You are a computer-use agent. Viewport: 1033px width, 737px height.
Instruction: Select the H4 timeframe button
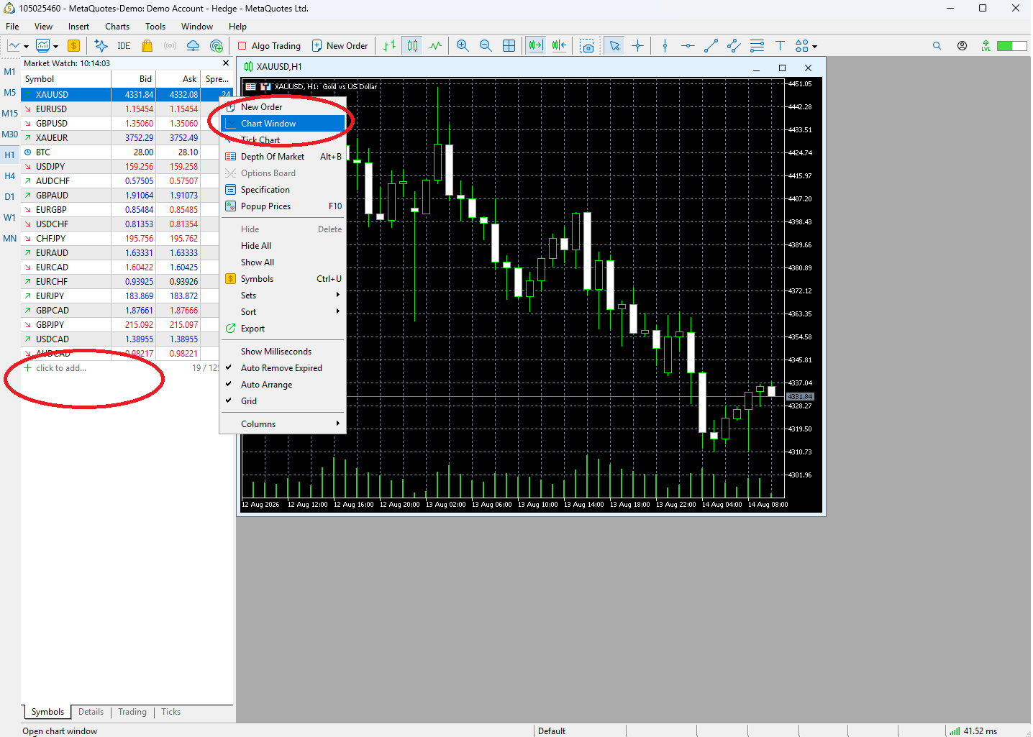[x=10, y=175]
